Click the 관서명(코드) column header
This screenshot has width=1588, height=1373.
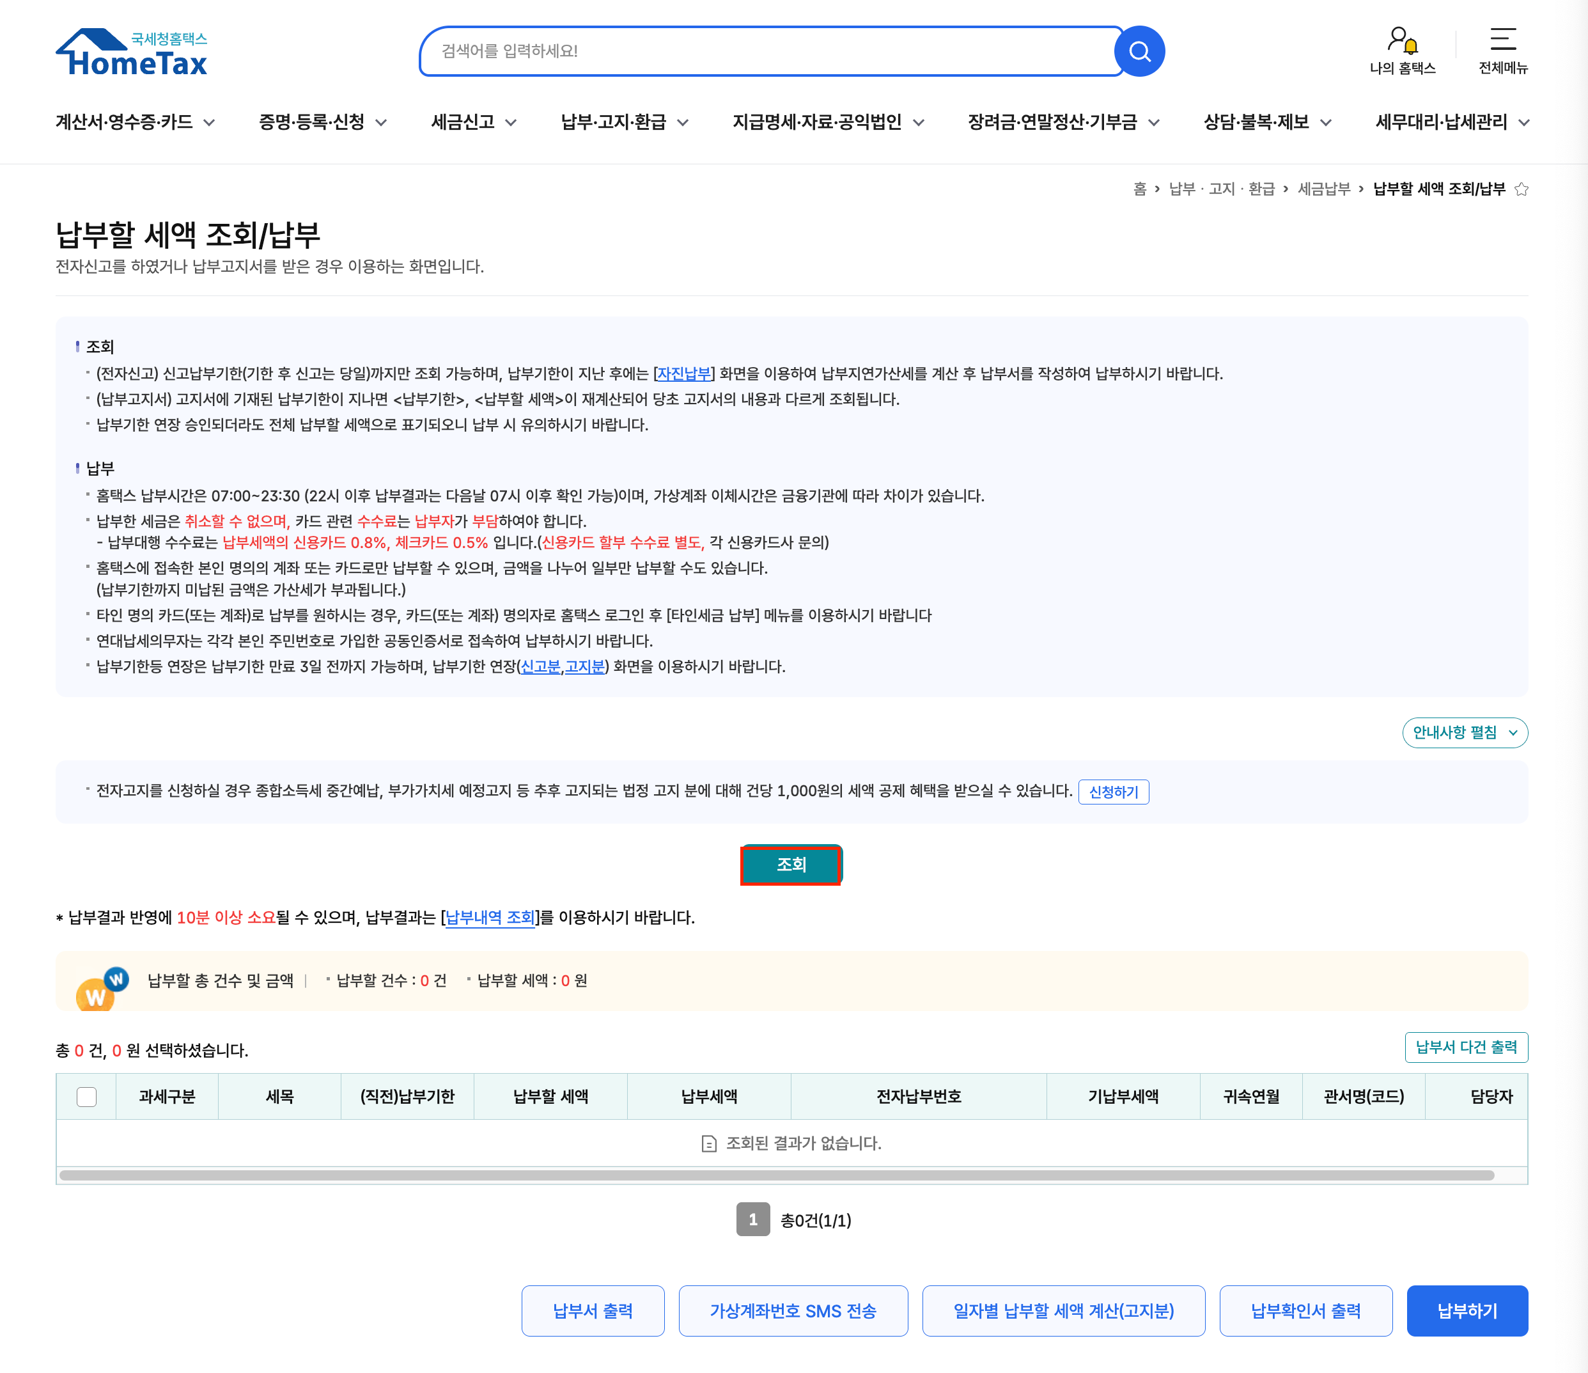click(x=1364, y=1097)
